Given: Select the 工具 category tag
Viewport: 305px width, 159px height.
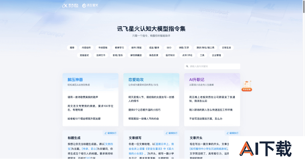Looking at the screenshot, I should [202, 55].
